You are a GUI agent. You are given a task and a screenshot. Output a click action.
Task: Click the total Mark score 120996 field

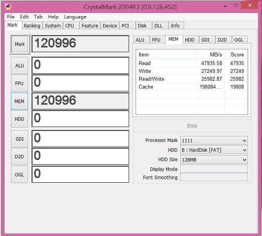point(81,44)
